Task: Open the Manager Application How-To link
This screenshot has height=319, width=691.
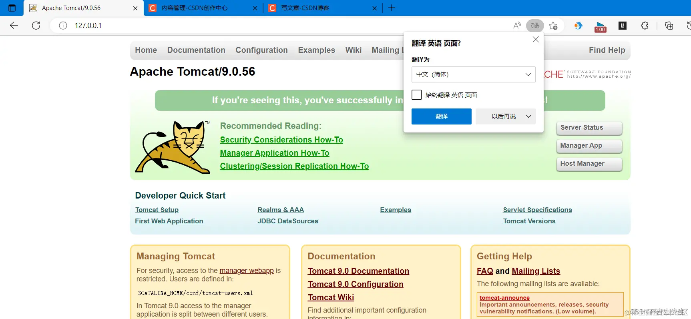Action: click(275, 153)
